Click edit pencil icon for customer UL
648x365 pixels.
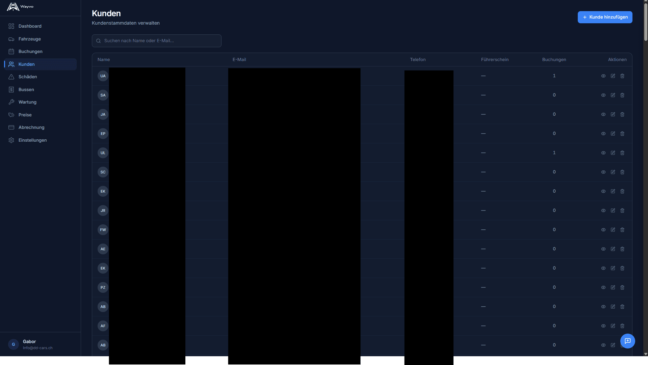[613, 153]
